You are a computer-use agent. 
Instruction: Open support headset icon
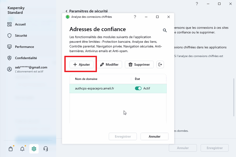point(46,149)
